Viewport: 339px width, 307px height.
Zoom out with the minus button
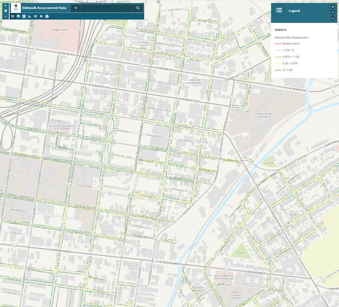click(5, 16)
